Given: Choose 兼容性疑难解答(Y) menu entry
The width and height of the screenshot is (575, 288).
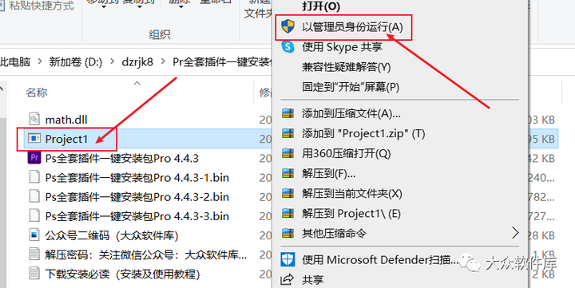Looking at the screenshot, I should (346, 67).
